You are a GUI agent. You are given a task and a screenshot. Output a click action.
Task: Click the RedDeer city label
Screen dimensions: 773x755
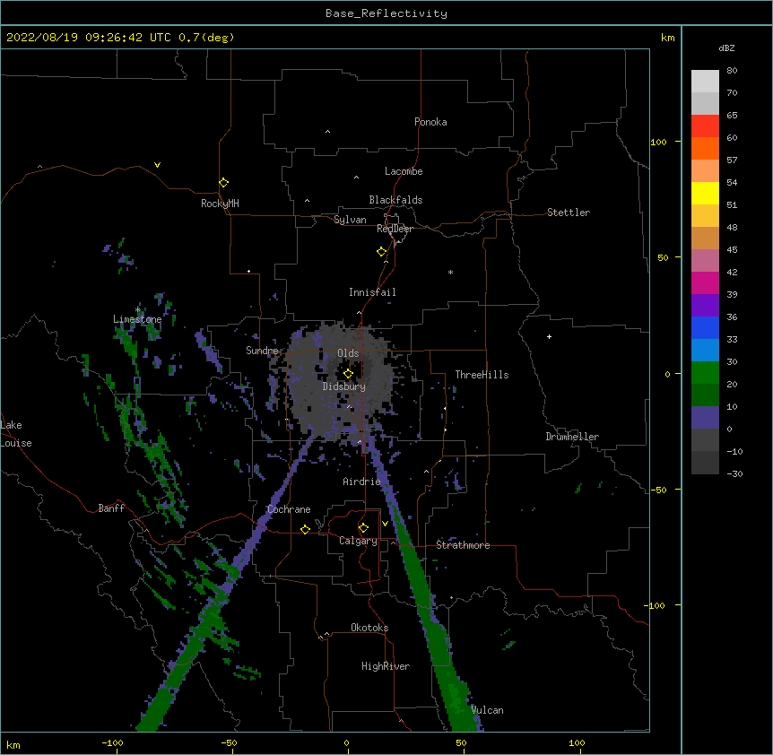tap(395, 229)
